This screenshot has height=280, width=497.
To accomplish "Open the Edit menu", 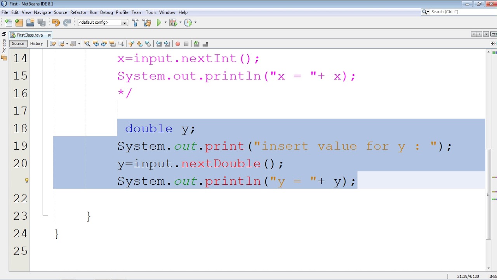I will click(x=15, y=12).
